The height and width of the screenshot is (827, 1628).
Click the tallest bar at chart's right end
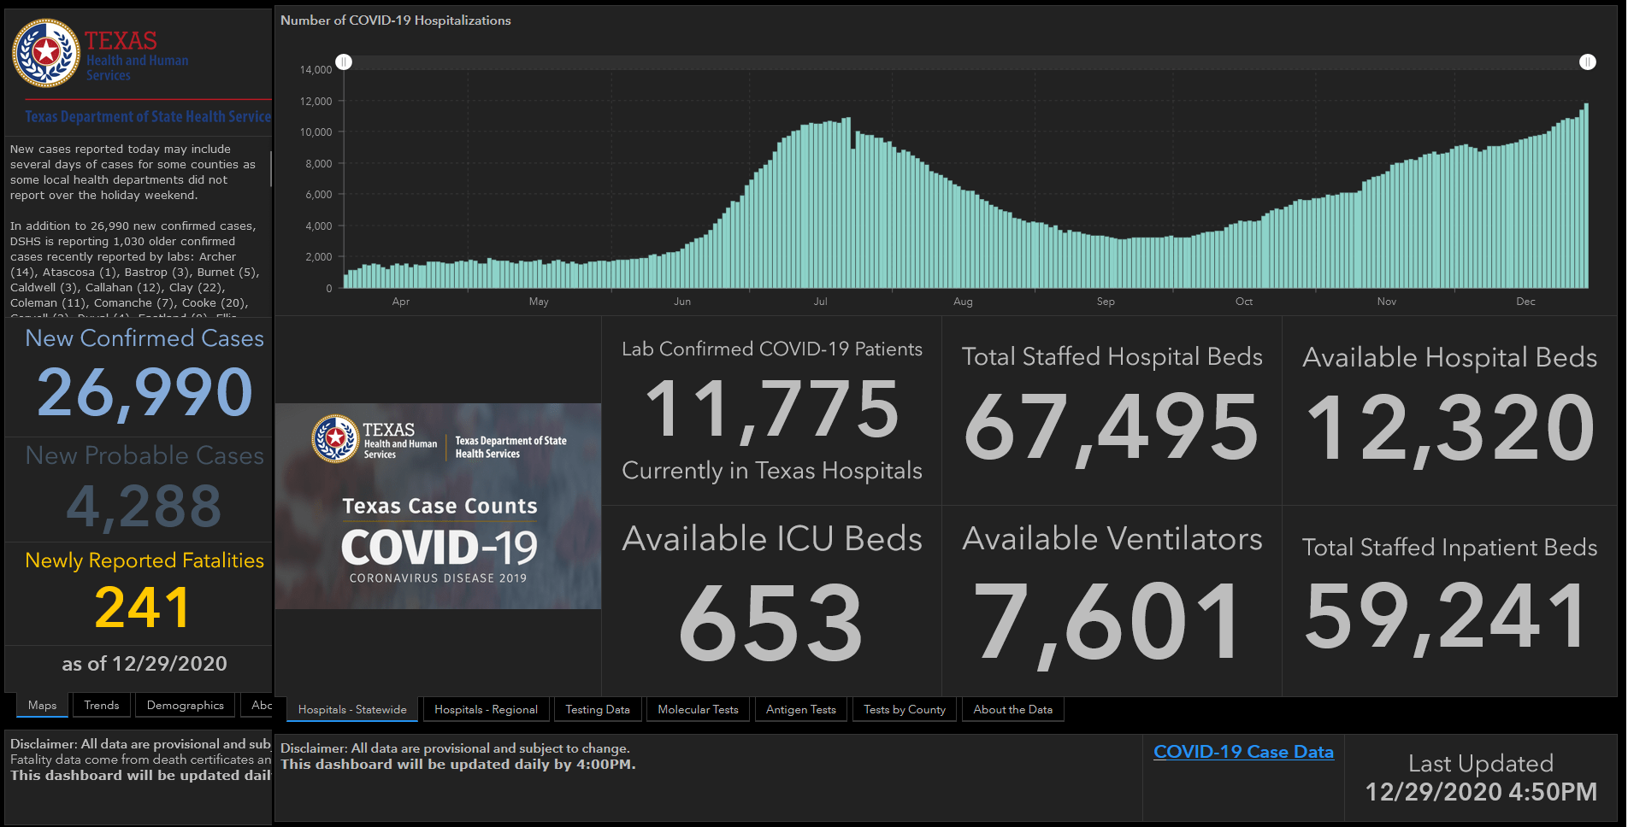1586,196
